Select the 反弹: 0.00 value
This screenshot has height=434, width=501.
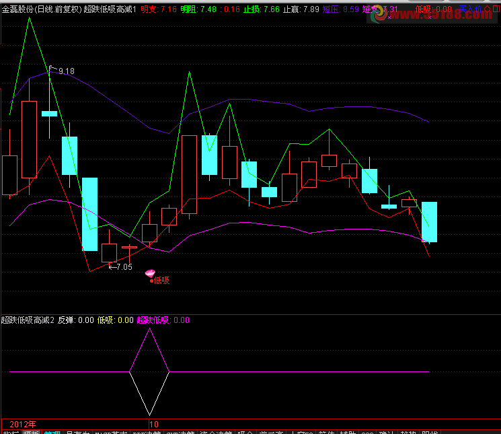click(76, 320)
